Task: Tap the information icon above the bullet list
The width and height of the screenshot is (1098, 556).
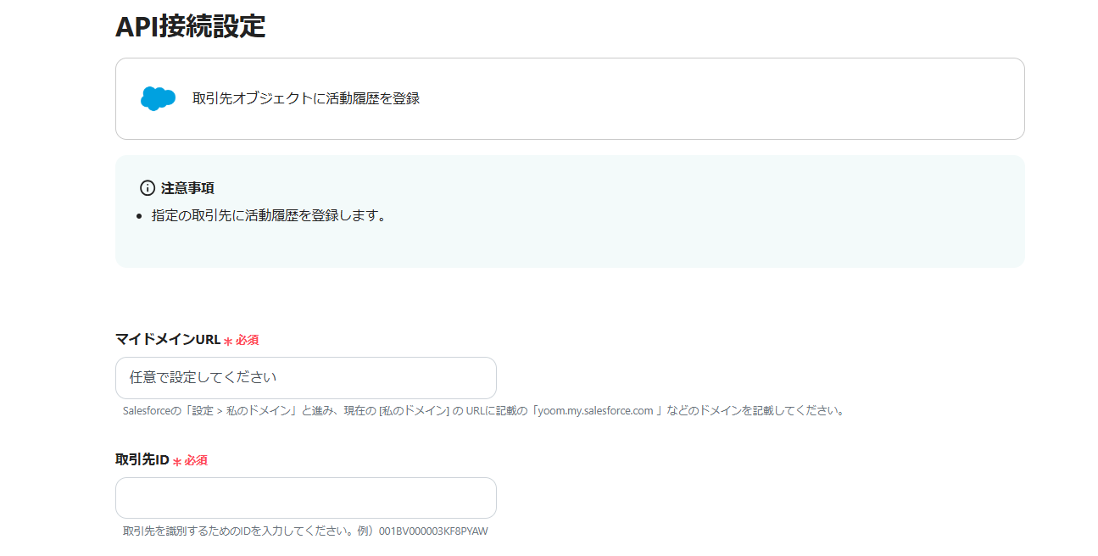Action: click(x=148, y=187)
